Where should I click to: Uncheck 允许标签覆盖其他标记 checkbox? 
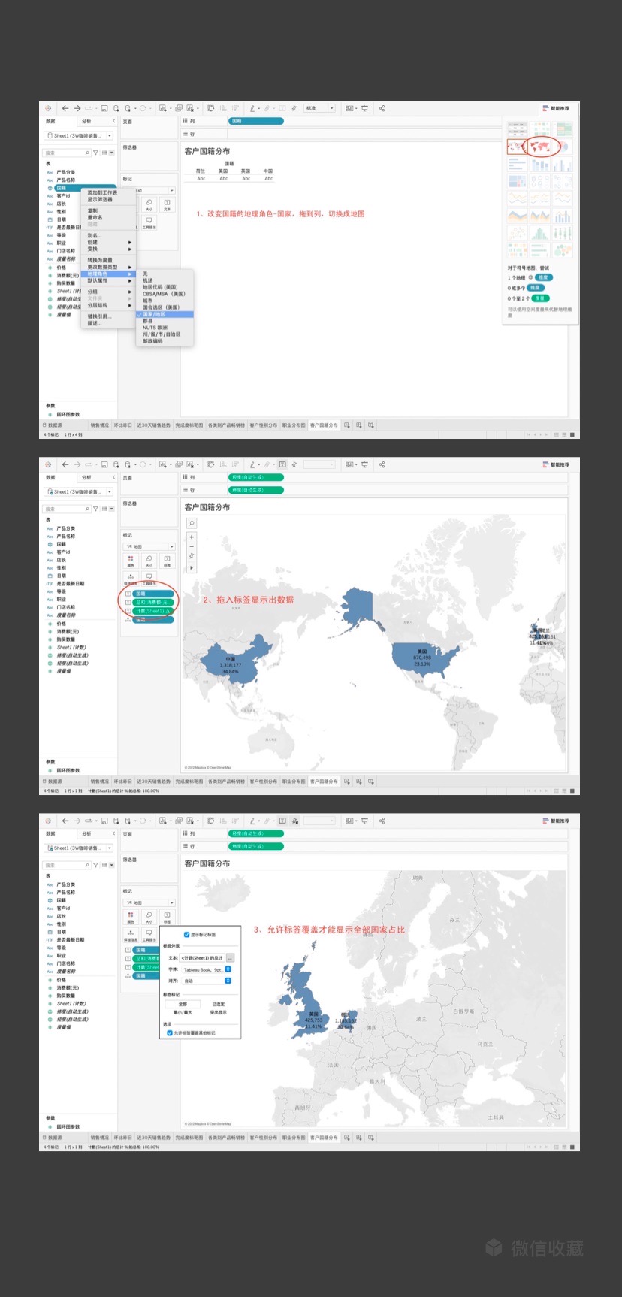tap(169, 1033)
